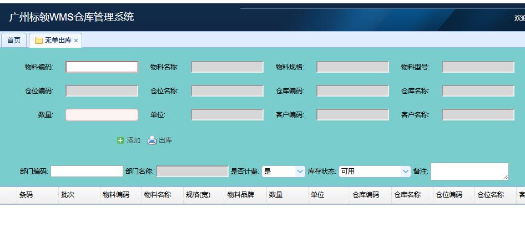This screenshot has height=242, width=525.
Task: Select the 仓库编码 column header
Action: [366, 195]
